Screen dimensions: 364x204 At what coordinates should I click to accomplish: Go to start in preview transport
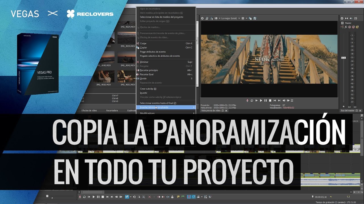click(275, 101)
